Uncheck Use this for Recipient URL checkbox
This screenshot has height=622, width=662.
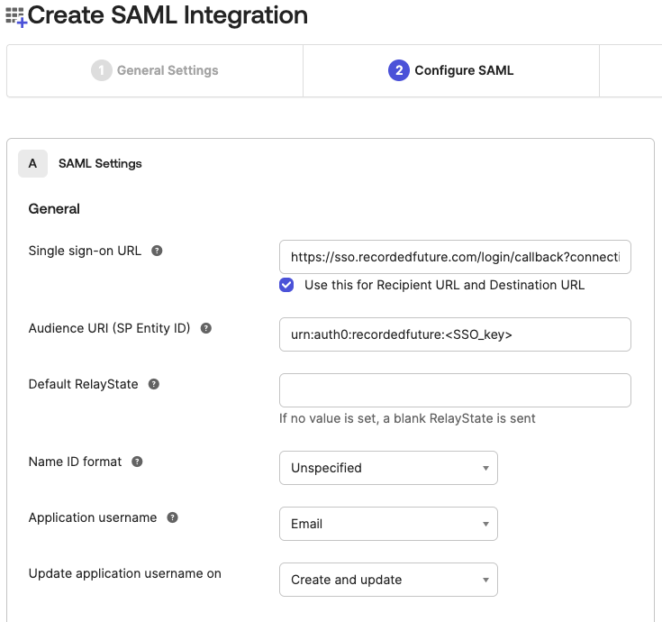286,285
